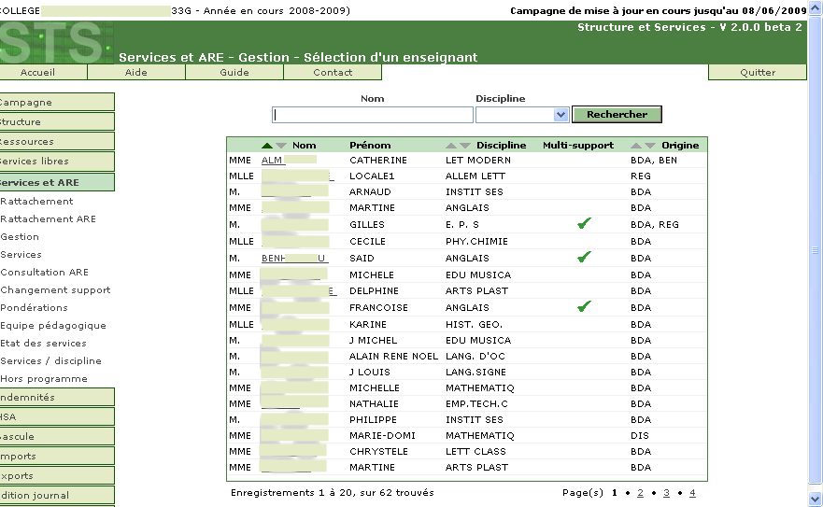
Task: Sort Origine column descending arrow
Action: 650,146
